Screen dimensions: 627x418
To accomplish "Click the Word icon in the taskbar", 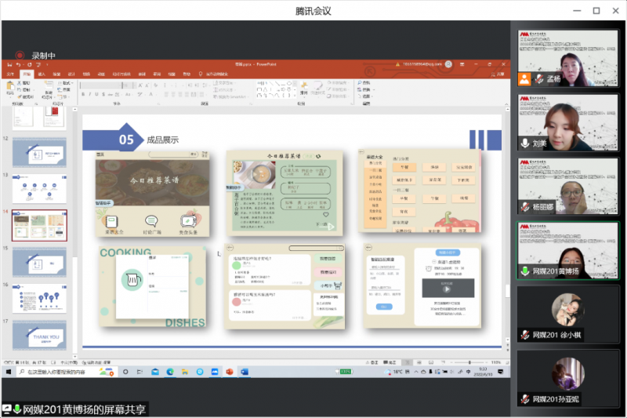I will [244, 371].
